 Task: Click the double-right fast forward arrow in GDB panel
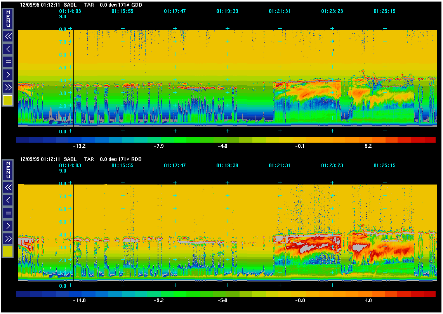point(8,87)
